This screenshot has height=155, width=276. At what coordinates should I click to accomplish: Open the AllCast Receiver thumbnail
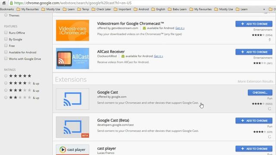coord(72,59)
